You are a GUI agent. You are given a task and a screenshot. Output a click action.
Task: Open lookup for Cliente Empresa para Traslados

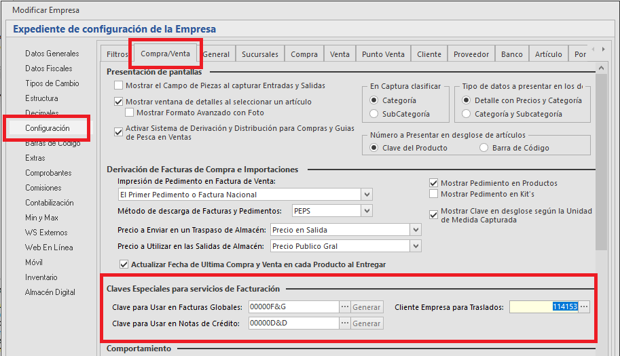(584, 307)
